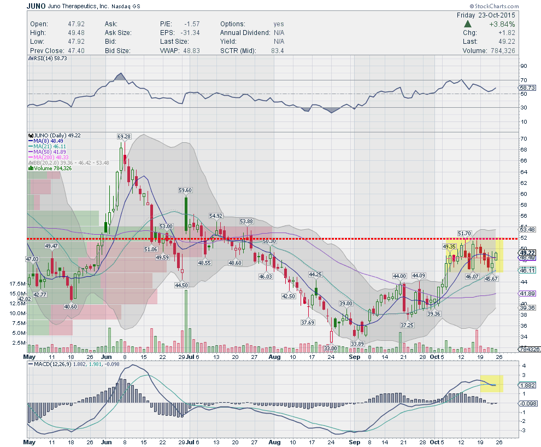
Task: Click the Oct label on price chart axis
Action: pos(435,357)
